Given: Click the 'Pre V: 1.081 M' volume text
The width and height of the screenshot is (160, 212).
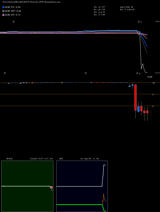Looking at the screenshot, I should coord(127,10).
